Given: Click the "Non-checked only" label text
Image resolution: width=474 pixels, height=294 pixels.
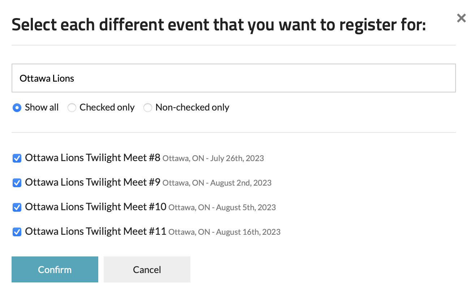Looking at the screenshot, I should (x=192, y=107).
